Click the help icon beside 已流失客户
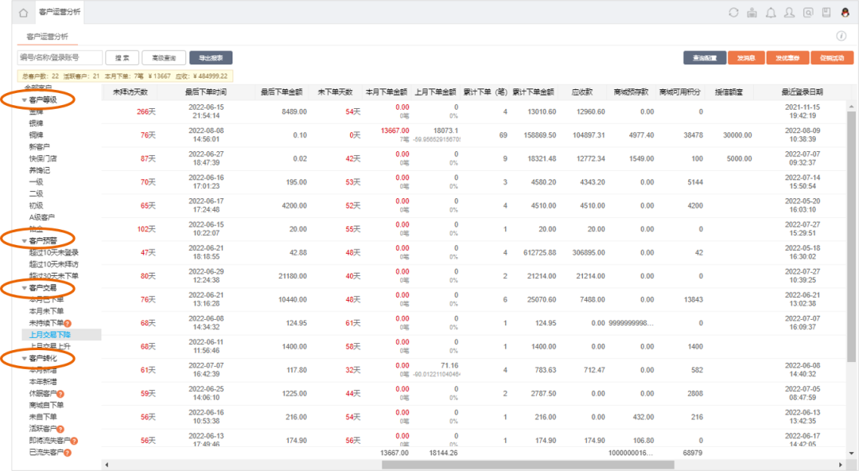This screenshot has height=471, width=859. coord(68,453)
